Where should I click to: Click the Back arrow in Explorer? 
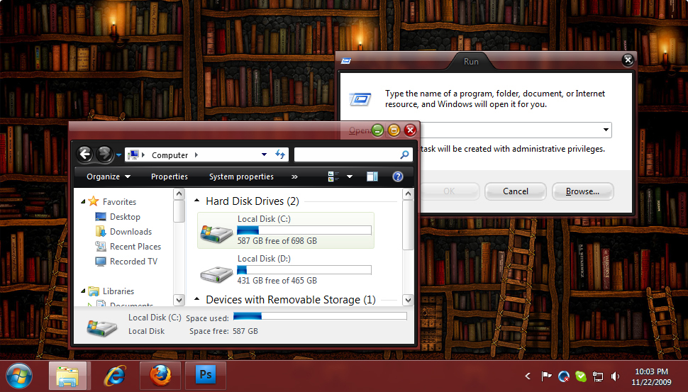(x=85, y=155)
